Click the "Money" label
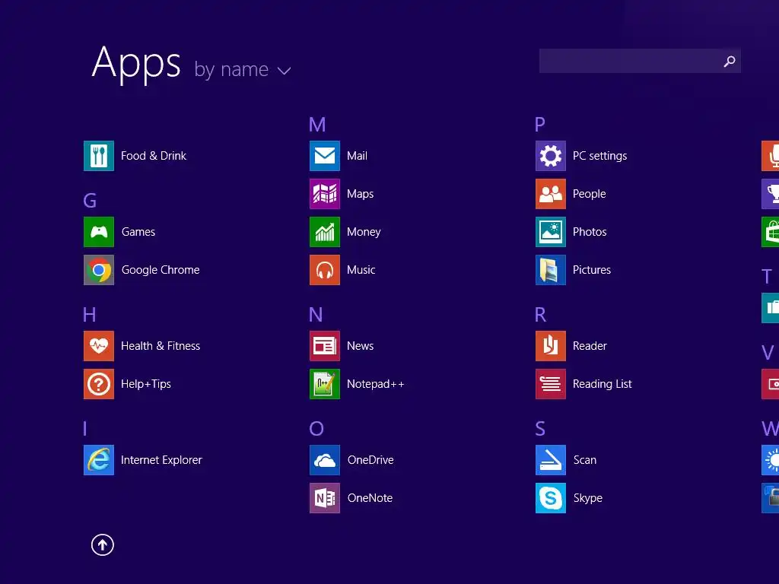The height and width of the screenshot is (584, 779). click(364, 232)
